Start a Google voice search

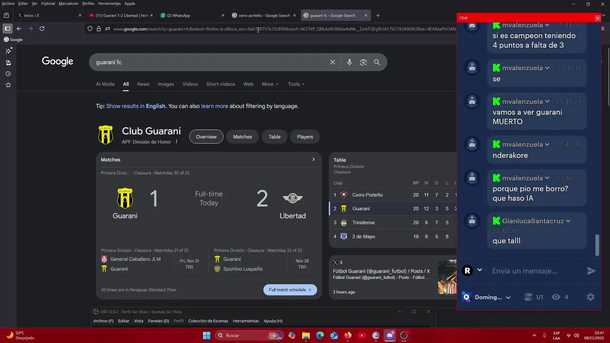coord(349,62)
